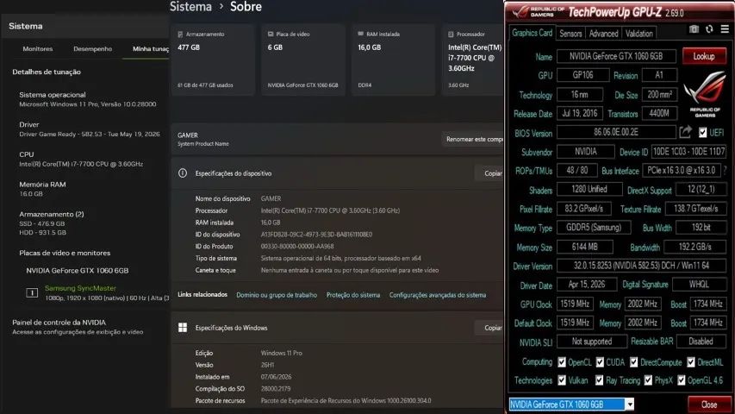Click the Driver Version field
This screenshot has height=414, width=735.
click(x=641, y=266)
